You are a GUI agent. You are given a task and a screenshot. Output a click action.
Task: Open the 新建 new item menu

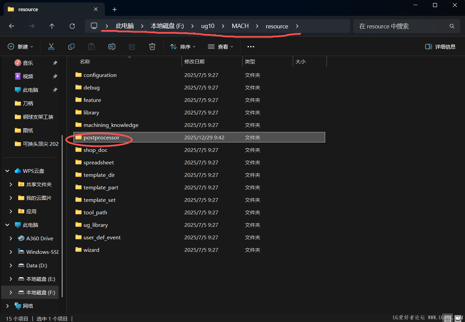[21, 47]
